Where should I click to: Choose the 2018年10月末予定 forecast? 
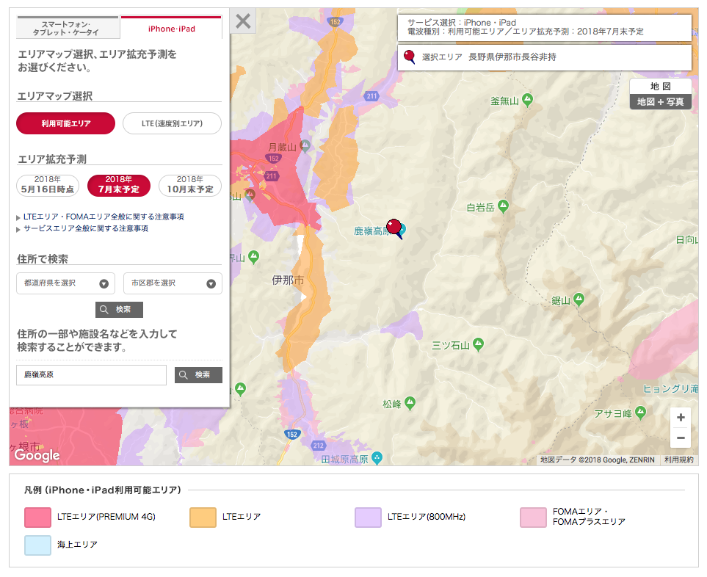(x=190, y=185)
